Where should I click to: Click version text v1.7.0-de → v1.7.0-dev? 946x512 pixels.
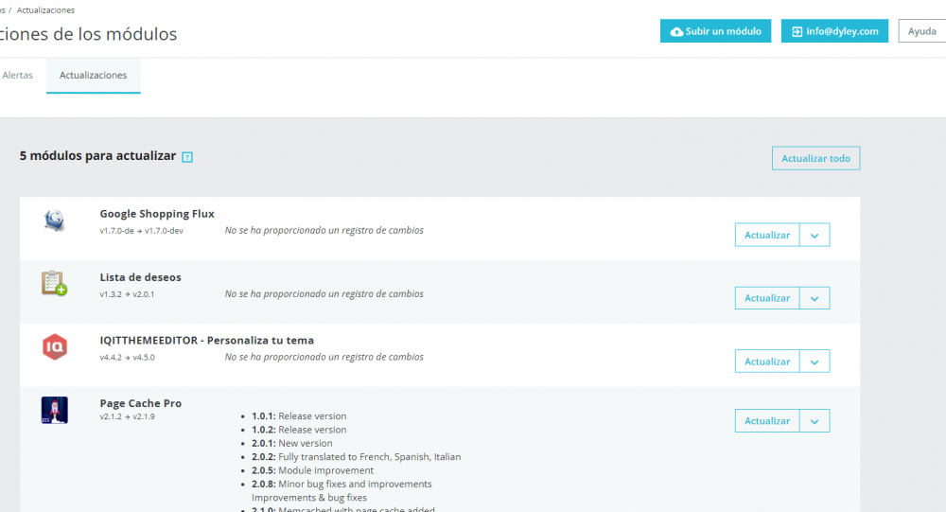click(141, 231)
